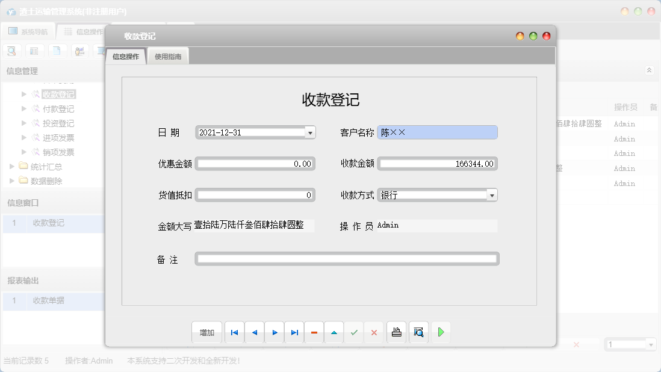Jump to the last record navigation icon
Image resolution: width=661 pixels, height=372 pixels.
(x=294, y=332)
